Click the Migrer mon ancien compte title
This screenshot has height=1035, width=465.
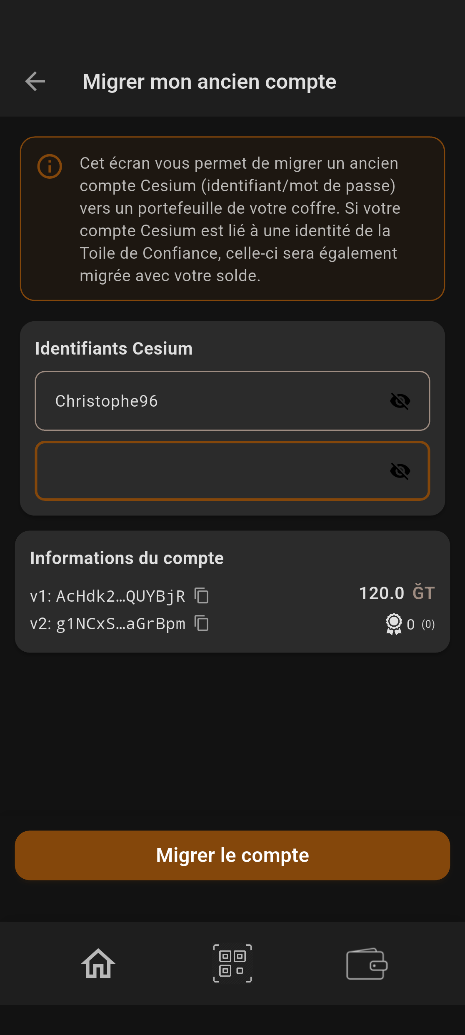209,82
